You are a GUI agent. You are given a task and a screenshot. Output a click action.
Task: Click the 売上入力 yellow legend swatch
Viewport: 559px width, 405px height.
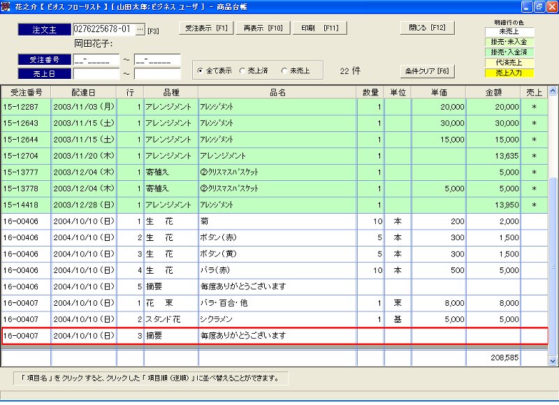[509, 73]
